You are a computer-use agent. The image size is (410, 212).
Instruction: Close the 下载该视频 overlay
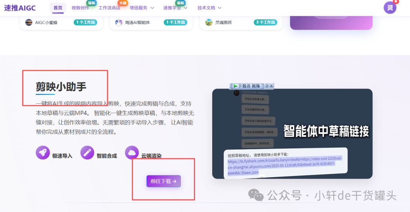tap(271, 86)
